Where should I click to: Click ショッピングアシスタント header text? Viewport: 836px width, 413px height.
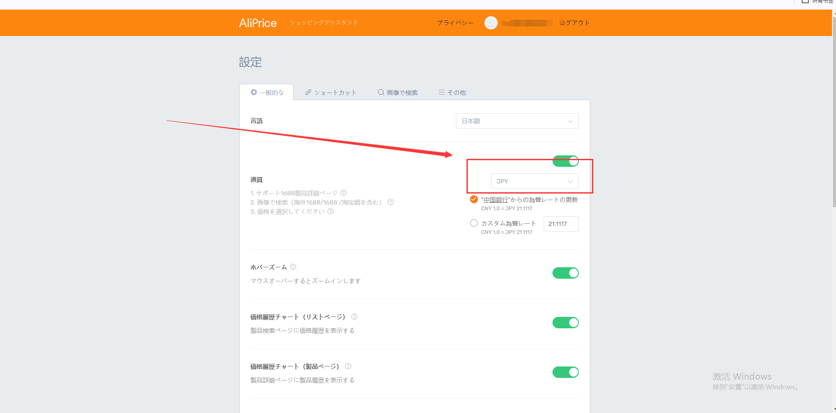[x=324, y=22]
